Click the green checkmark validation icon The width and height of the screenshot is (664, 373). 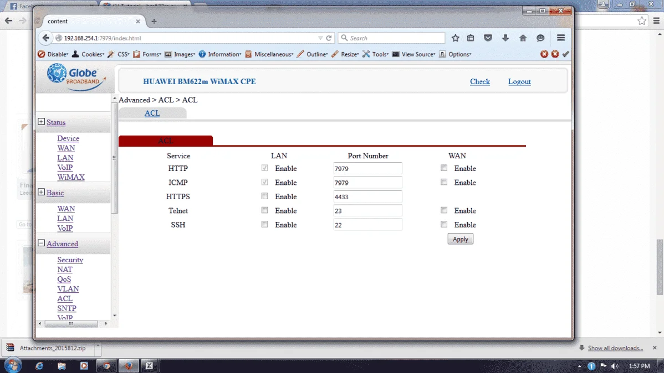click(566, 54)
